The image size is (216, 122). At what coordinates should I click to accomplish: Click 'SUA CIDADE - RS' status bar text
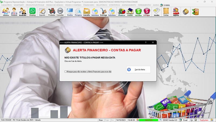pos(21,120)
